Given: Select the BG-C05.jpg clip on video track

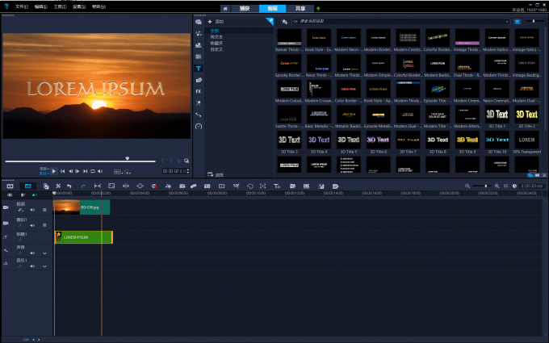Looking at the screenshot, I should click(x=82, y=207).
